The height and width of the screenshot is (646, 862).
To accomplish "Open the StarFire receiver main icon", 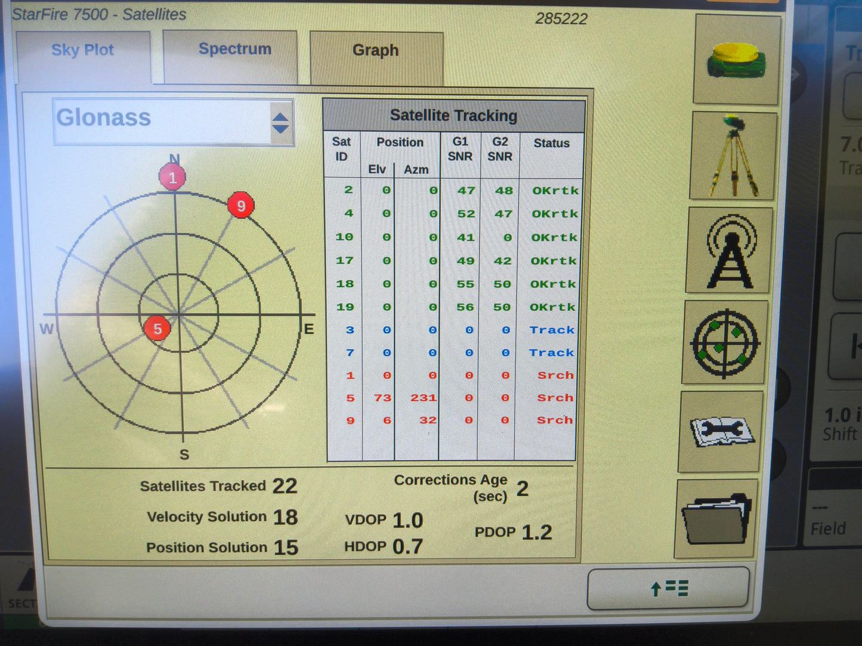I will pyautogui.click(x=737, y=60).
